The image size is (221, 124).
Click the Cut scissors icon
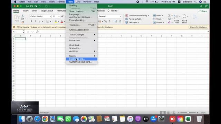[x=23, y=15]
